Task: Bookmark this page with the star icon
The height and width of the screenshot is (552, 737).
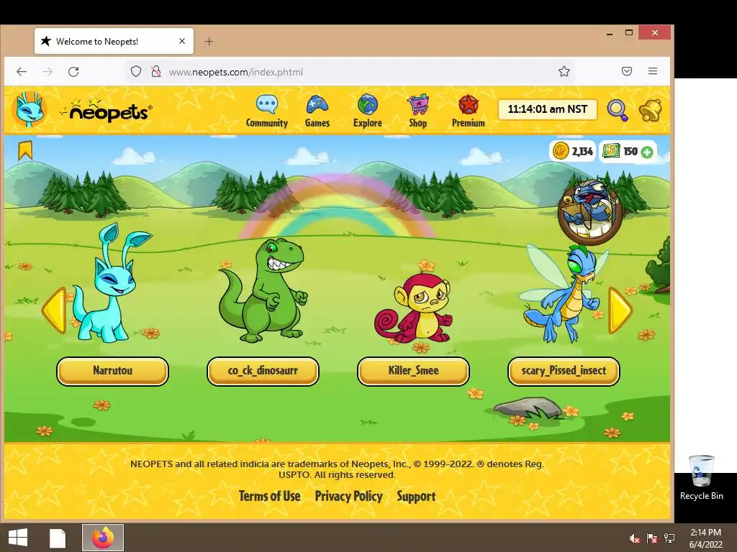Action: [564, 71]
